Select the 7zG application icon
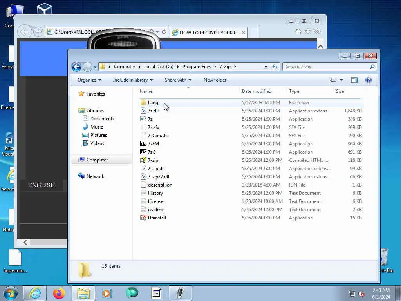Screen dimensions: 401x301 (x=143, y=152)
